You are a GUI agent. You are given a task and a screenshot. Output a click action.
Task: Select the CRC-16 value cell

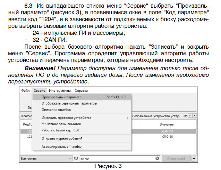pyautogui.click(x=167, y=137)
